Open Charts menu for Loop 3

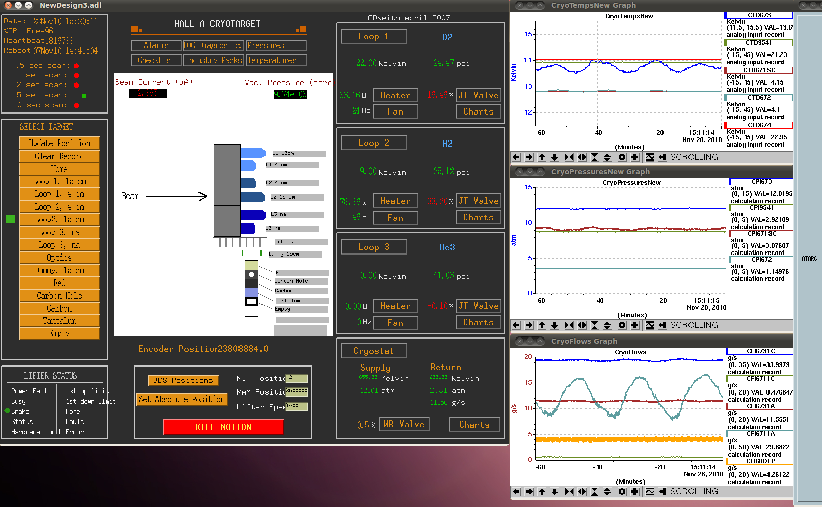tap(478, 322)
